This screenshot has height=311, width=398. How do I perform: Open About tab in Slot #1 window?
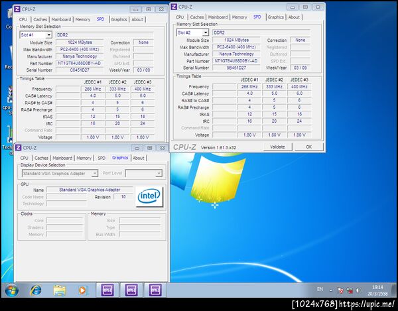pos(137,19)
